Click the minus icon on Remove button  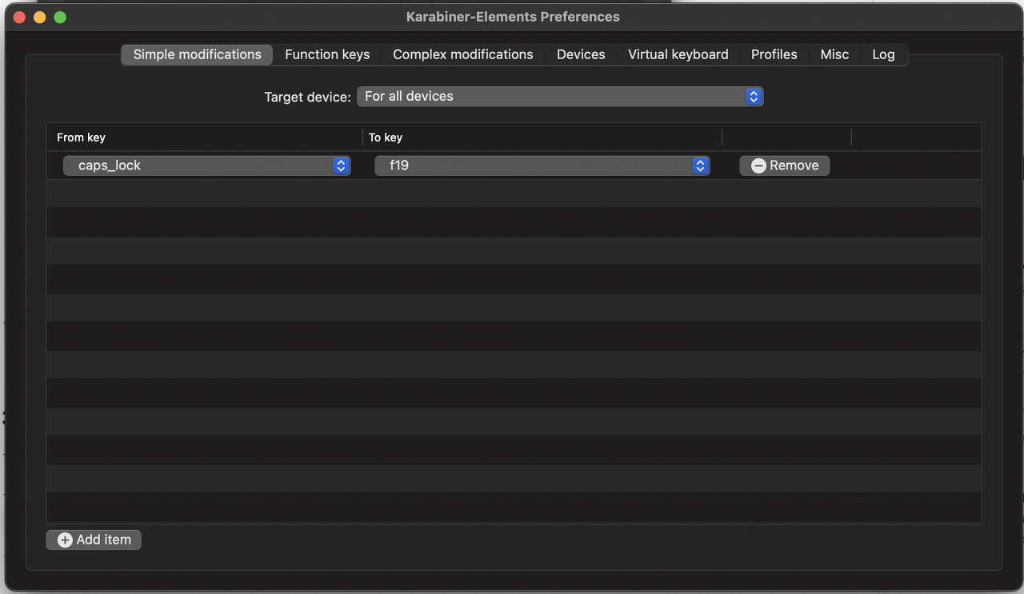click(x=758, y=165)
